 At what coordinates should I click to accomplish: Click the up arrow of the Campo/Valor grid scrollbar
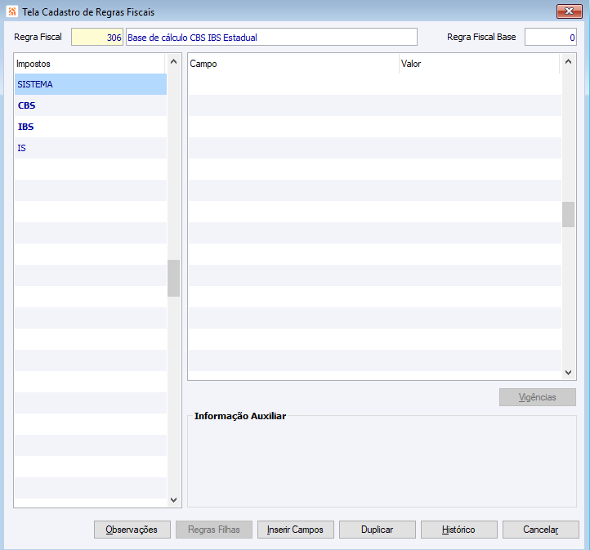568,61
